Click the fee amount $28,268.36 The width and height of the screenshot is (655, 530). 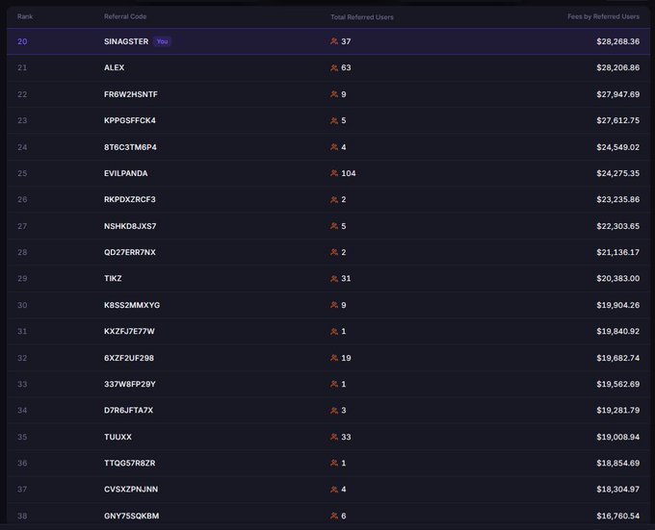[x=617, y=41]
